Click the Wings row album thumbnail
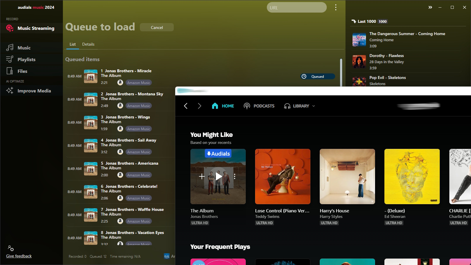 [x=91, y=123]
